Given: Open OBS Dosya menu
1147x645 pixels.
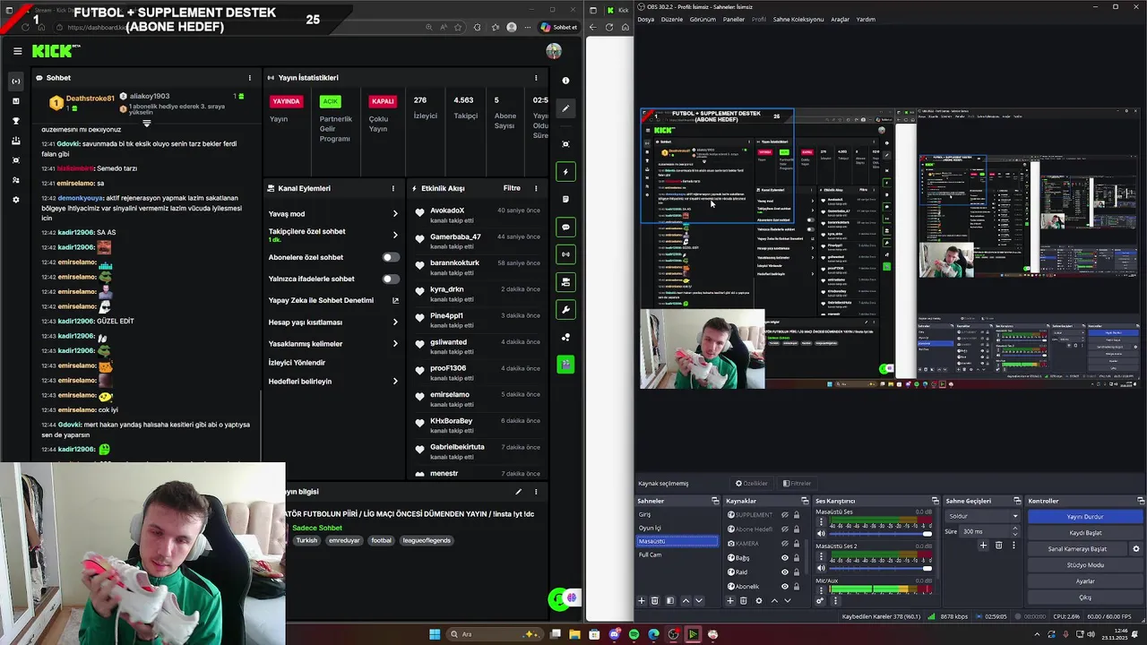Looking at the screenshot, I should click(x=645, y=19).
